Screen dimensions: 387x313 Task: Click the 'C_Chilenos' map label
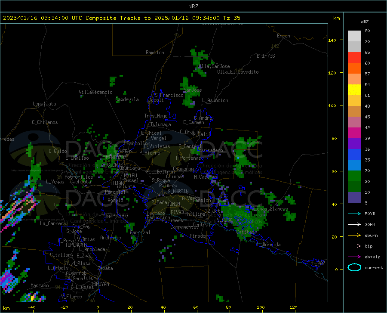tap(45, 122)
